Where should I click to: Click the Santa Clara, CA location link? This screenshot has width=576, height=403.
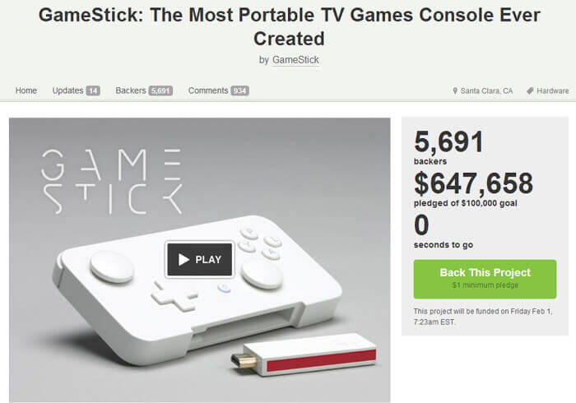point(486,90)
